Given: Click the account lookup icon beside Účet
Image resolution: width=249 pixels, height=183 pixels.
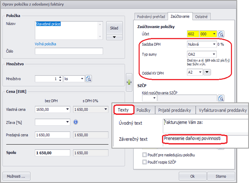Looking at the screenshot, I should tap(221, 34).
